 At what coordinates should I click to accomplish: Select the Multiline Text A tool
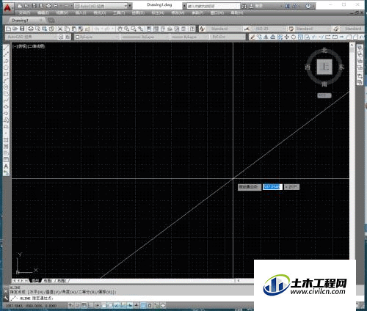click(x=6, y=167)
